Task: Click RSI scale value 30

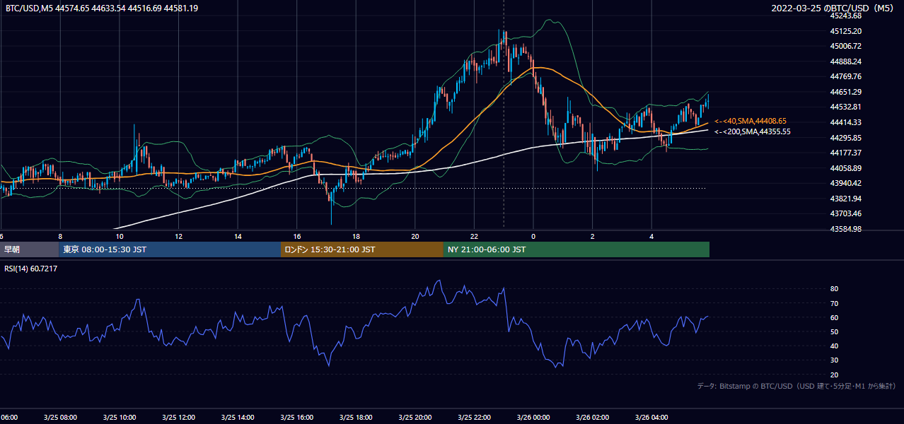Action: (x=834, y=360)
